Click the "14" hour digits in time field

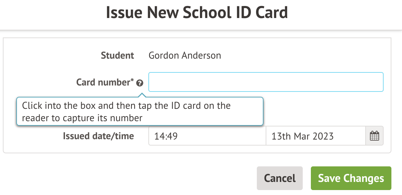[x=159, y=136]
